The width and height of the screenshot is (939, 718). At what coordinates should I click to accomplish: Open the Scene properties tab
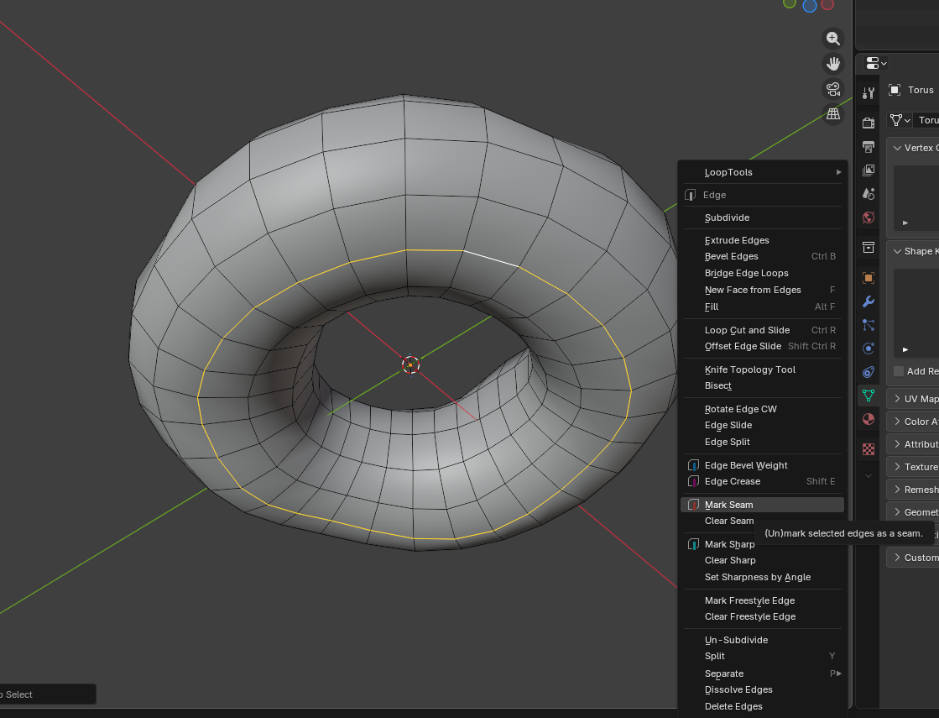click(869, 194)
